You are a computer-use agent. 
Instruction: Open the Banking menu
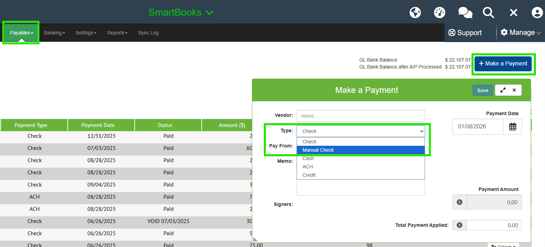(54, 33)
